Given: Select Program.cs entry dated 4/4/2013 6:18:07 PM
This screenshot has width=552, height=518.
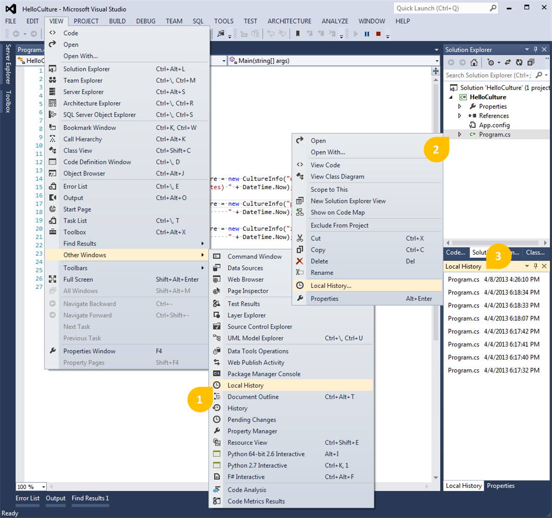Looking at the screenshot, I should 494,318.
